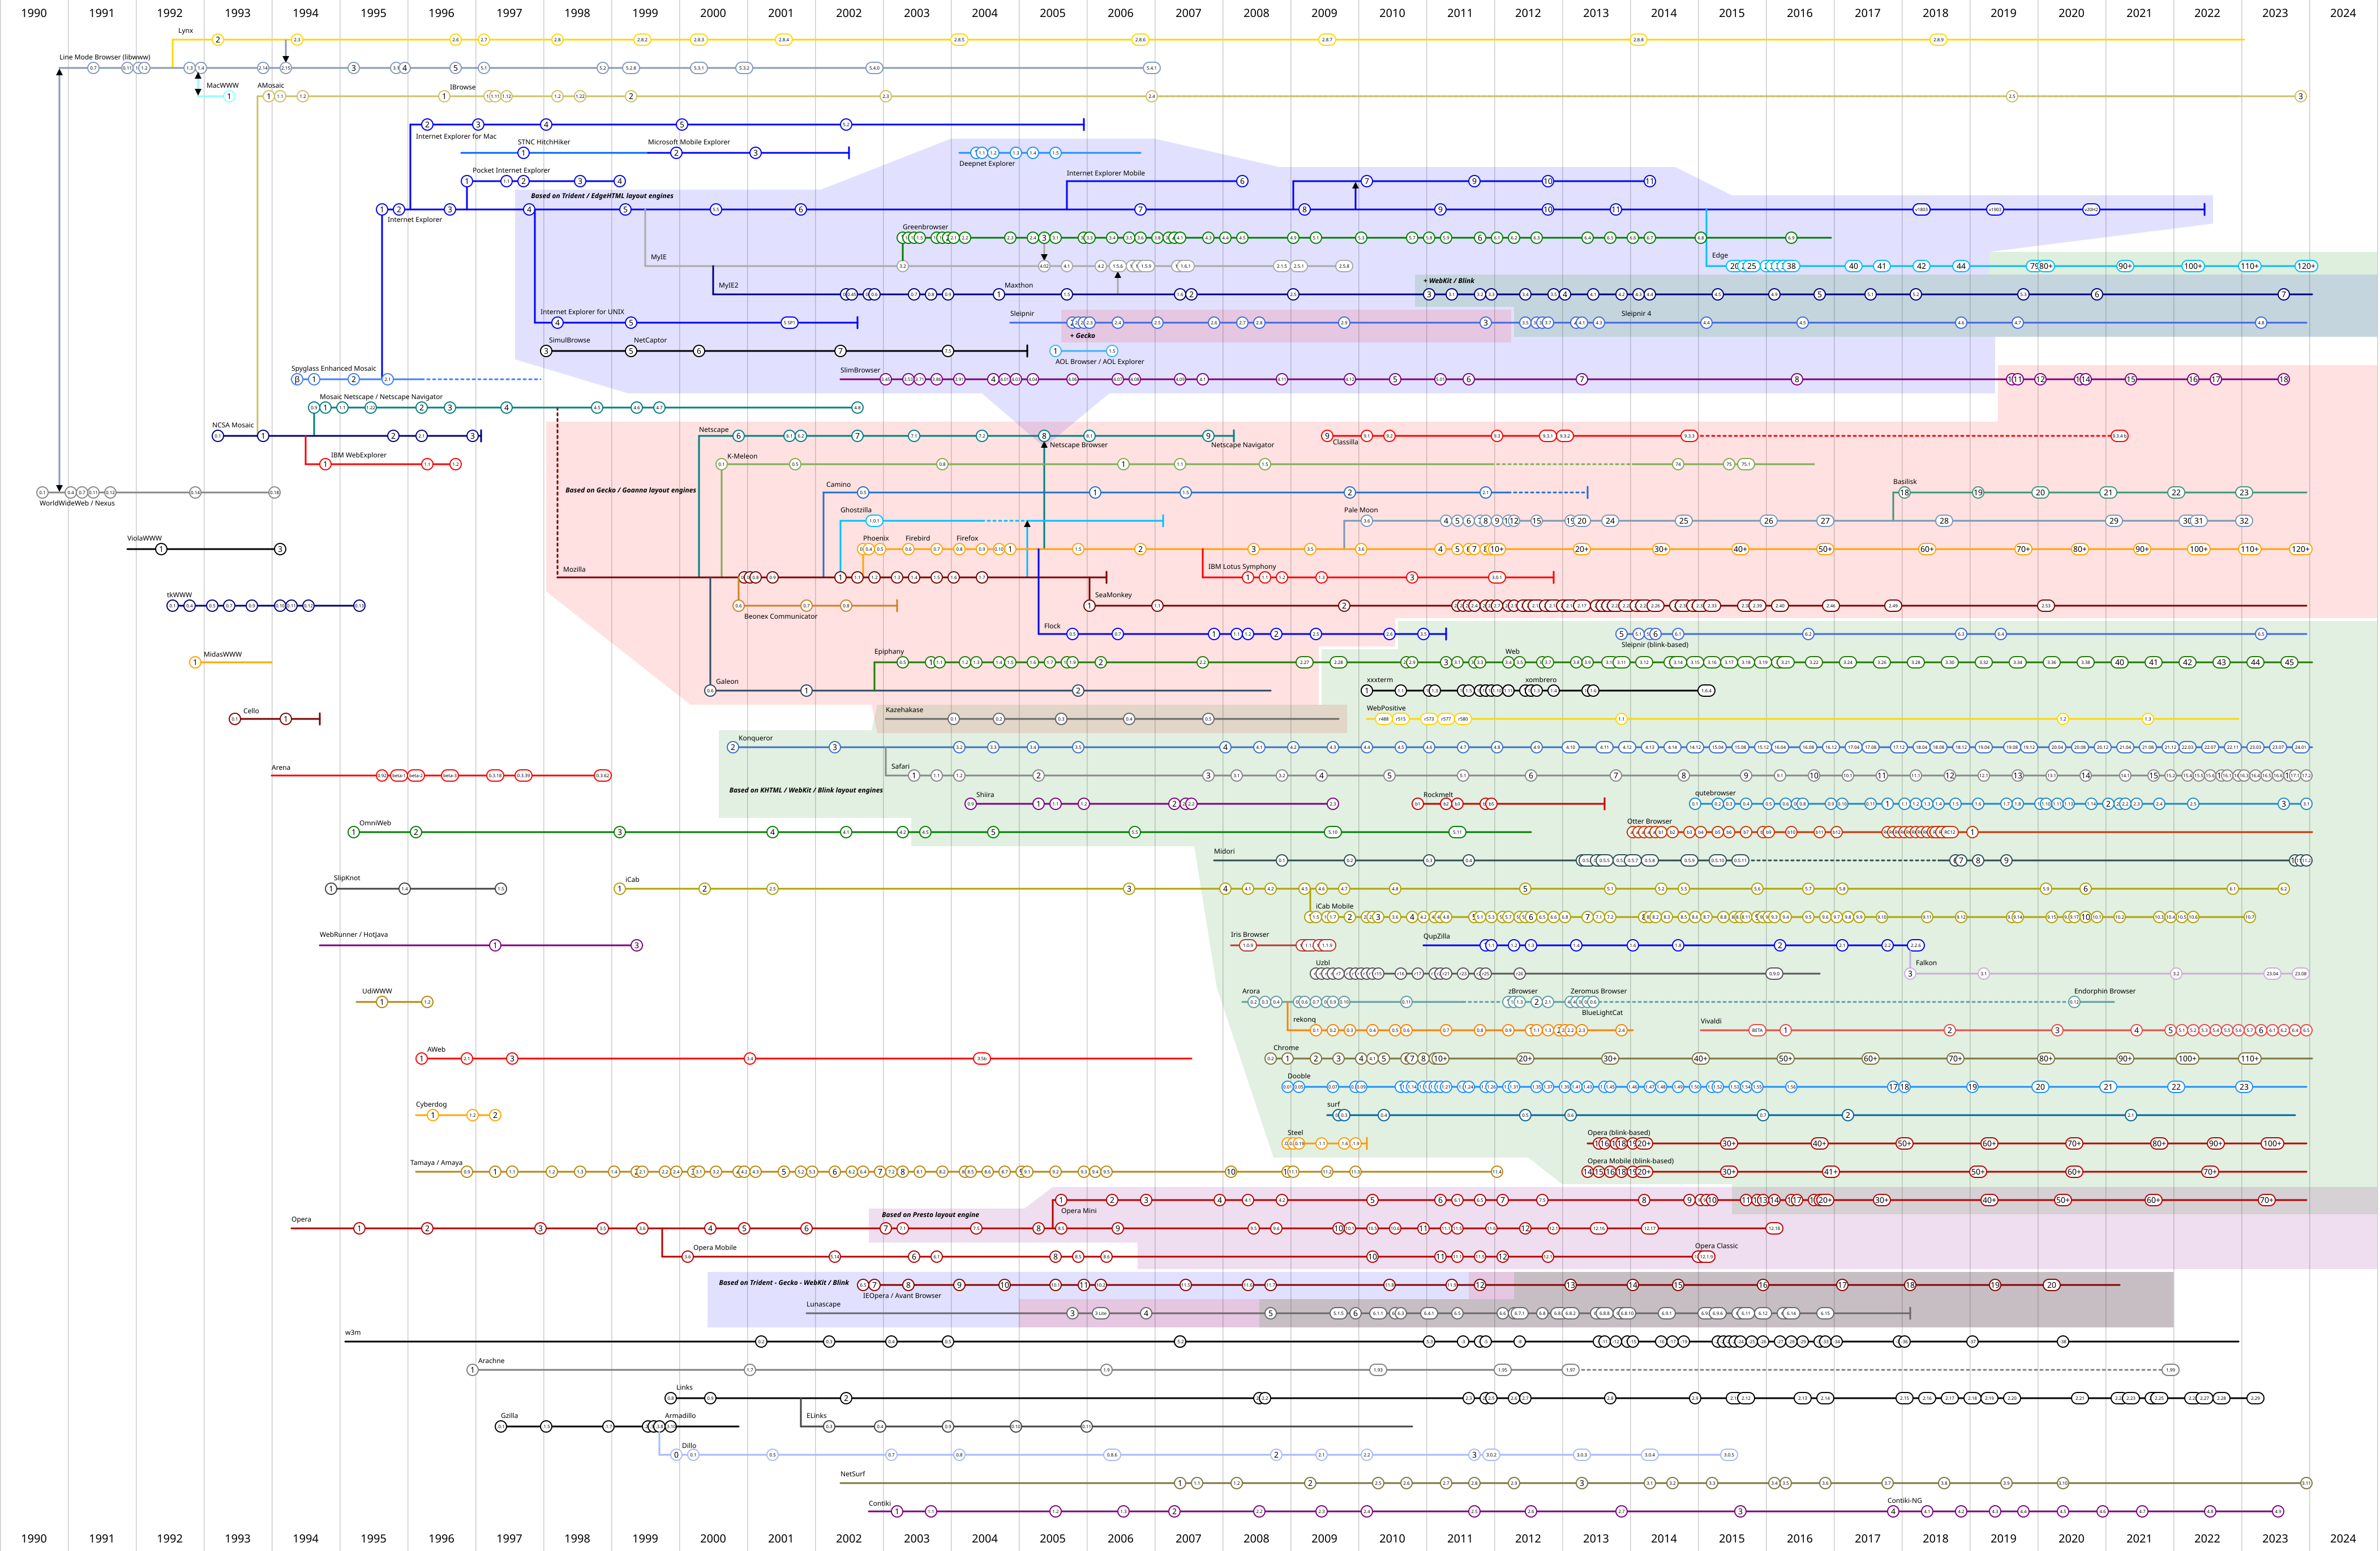Image resolution: width=2380 pixels, height=1551 pixels.
Task: Click the 'MyIE2' label
Action: click(728, 285)
